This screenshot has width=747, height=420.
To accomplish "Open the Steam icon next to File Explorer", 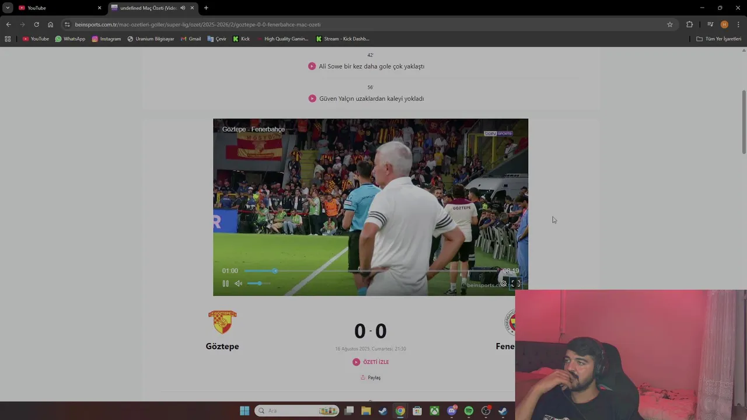I will click(383, 411).
